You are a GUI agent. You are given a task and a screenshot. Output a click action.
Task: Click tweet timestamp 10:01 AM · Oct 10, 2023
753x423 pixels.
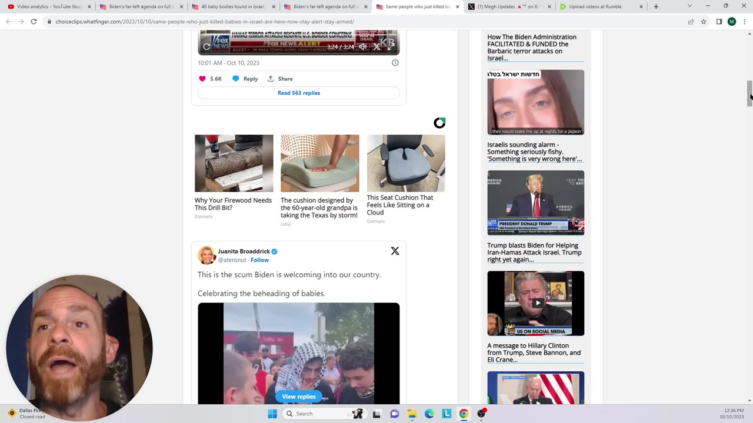coord(228,63)
